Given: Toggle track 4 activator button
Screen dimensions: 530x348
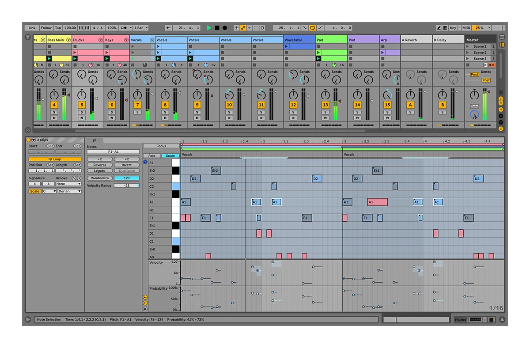Looking at the screenshot, I should coord(54,105).
